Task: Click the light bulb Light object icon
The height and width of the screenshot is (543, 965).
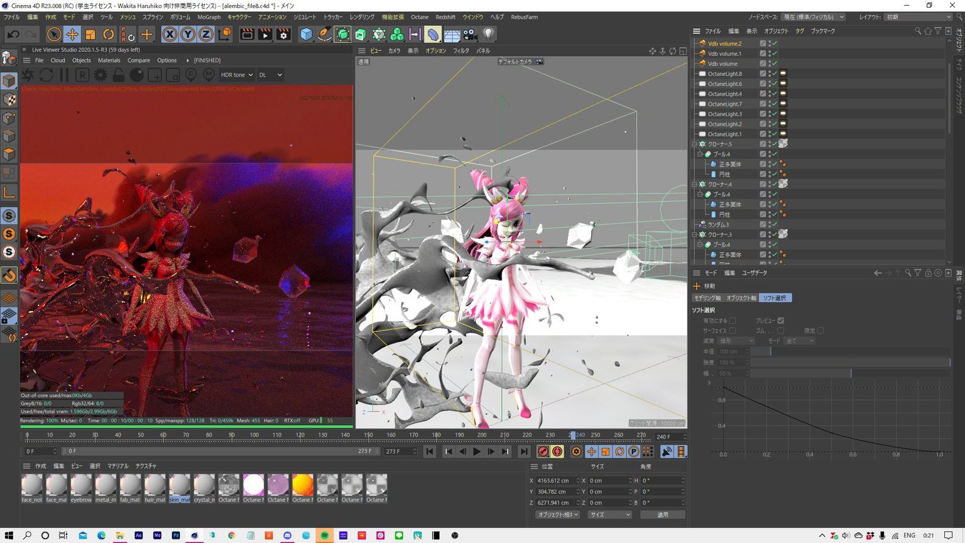Action: pos(488,35)
